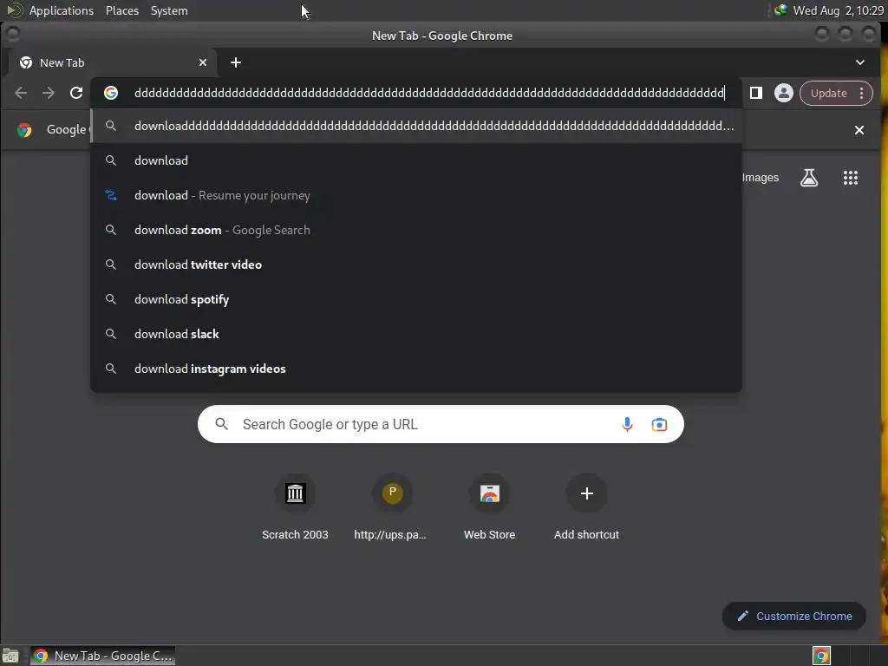Open the System menu
The image size is (888, 666).
click(169, 10)
